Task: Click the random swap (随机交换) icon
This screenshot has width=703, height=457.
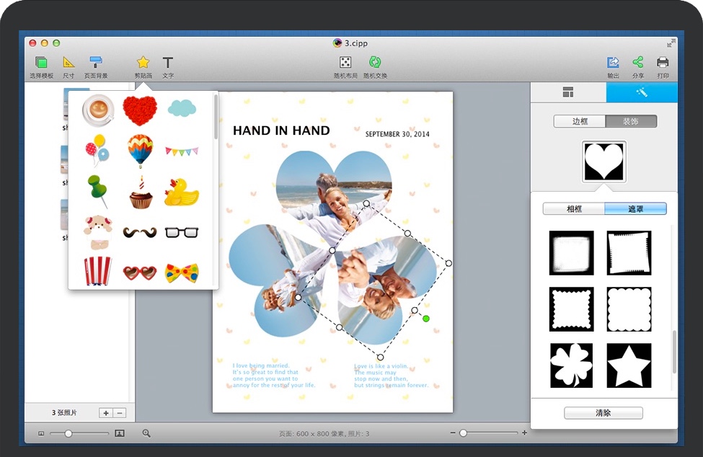Action: [375, 63]
